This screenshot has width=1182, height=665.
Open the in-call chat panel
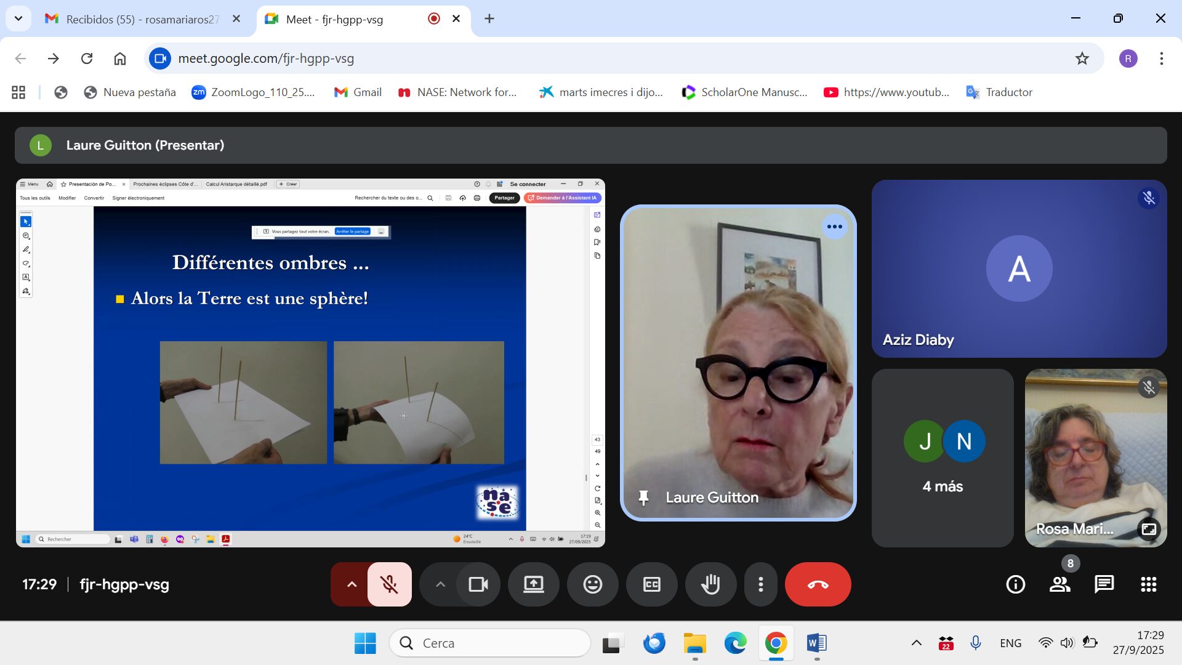coord(1104,584)
